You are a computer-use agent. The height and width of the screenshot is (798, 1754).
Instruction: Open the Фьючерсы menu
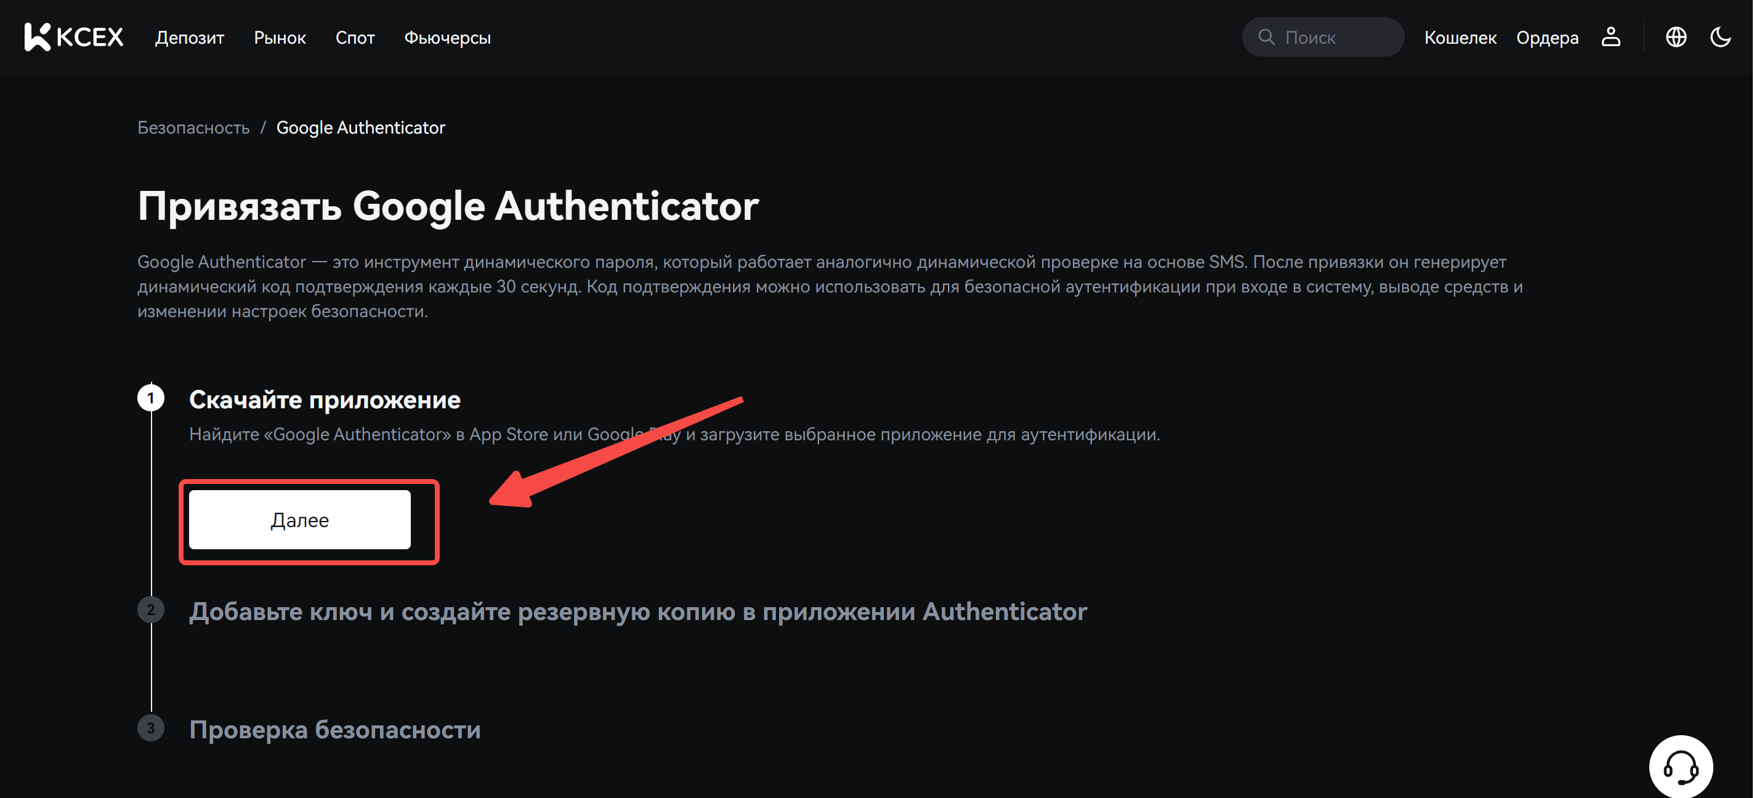coord(447,38)
